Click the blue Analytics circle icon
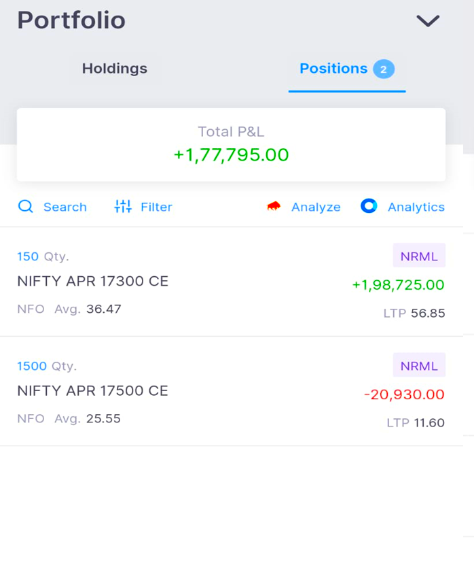Image resolution: width=474 pixels, height=572 pixels. coord(369,206)
